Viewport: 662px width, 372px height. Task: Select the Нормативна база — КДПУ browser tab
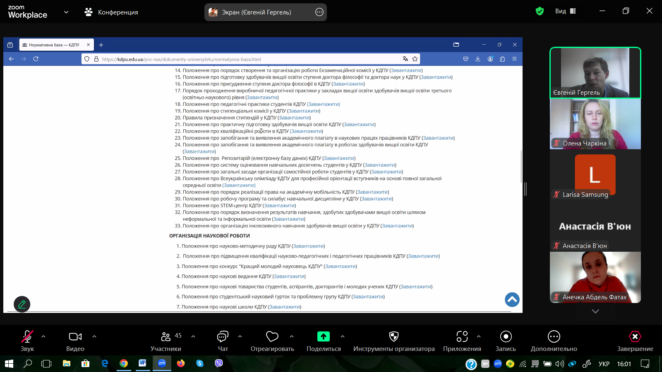pos(57,45)
